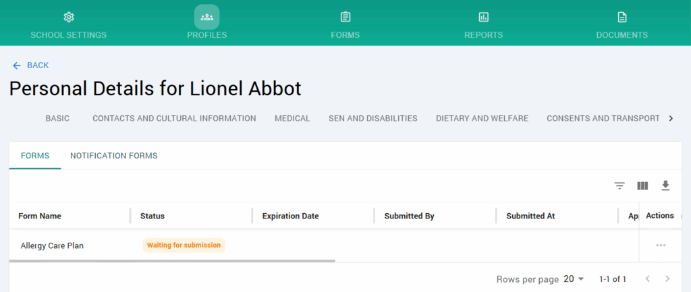Open School Settings gear icon

68,17
